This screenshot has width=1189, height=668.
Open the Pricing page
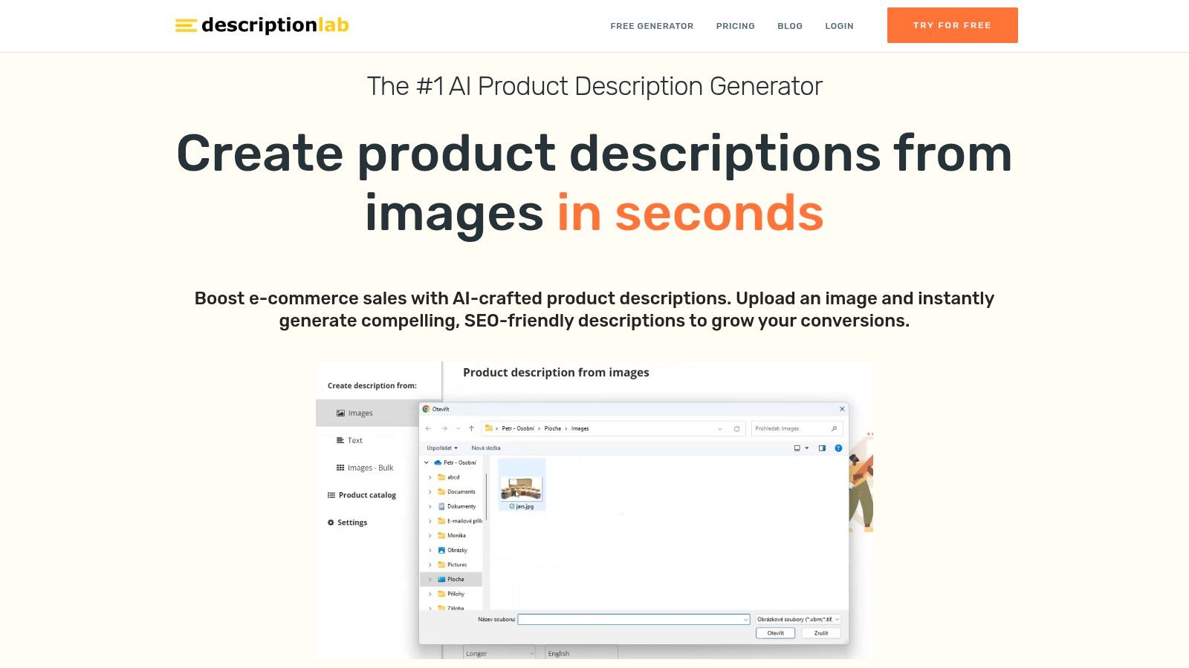(x=735, y=26)
